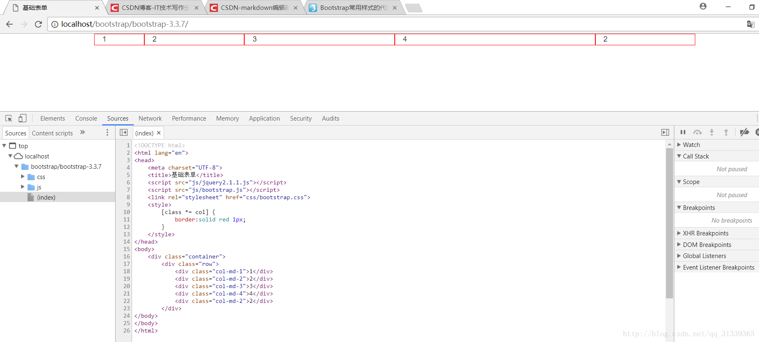
Task: Click the code editor vertical scrollbar
Action: 669,222
